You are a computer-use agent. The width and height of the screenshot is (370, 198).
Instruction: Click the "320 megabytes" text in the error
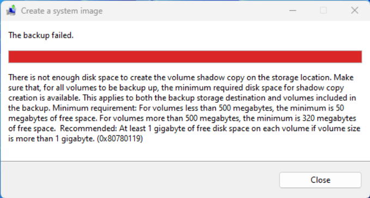click(329, 118)
